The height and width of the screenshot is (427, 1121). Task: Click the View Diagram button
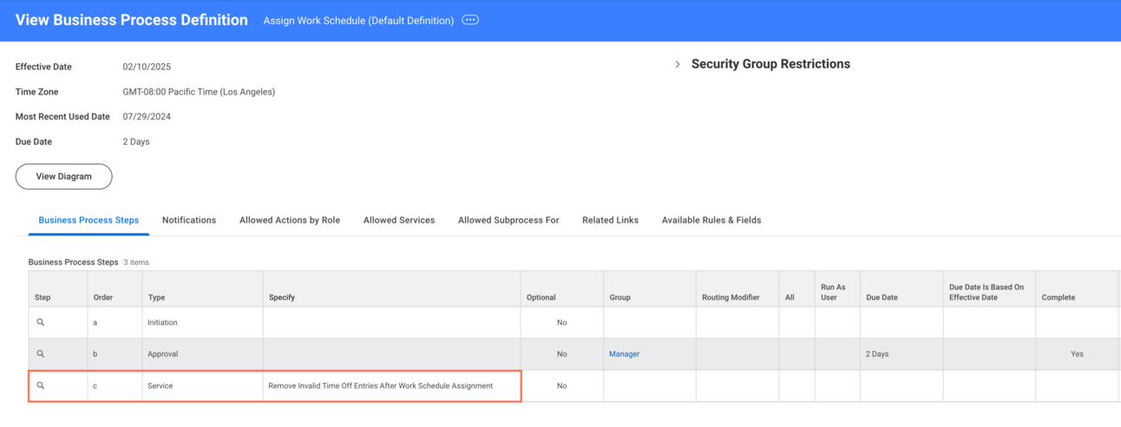pyautogui.click(x=63, y=177)
